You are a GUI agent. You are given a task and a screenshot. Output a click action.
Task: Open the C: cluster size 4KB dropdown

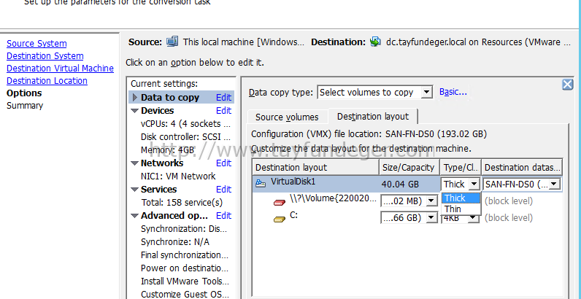473,219
